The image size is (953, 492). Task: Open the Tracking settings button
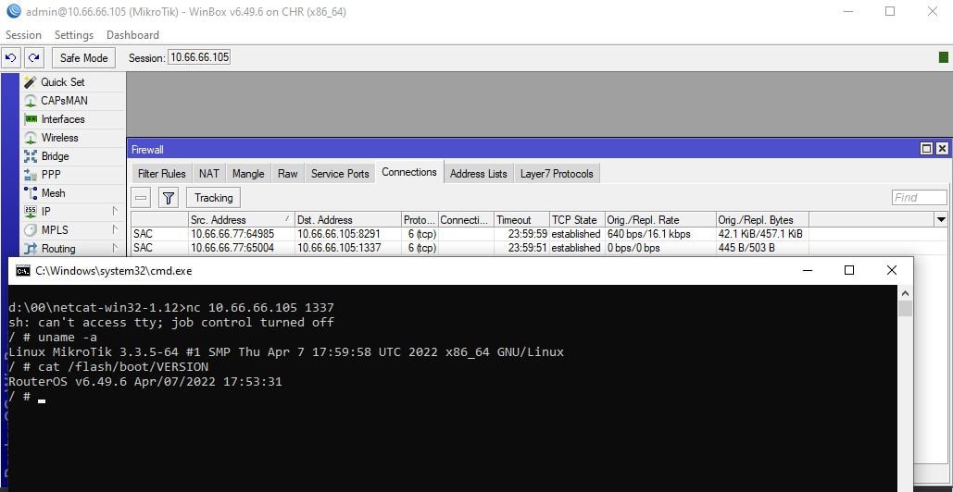coord(213,198)
